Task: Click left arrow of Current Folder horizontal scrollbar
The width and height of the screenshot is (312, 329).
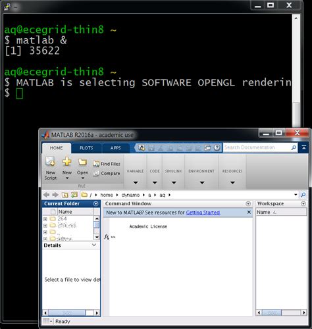Action: click(45, 313)
